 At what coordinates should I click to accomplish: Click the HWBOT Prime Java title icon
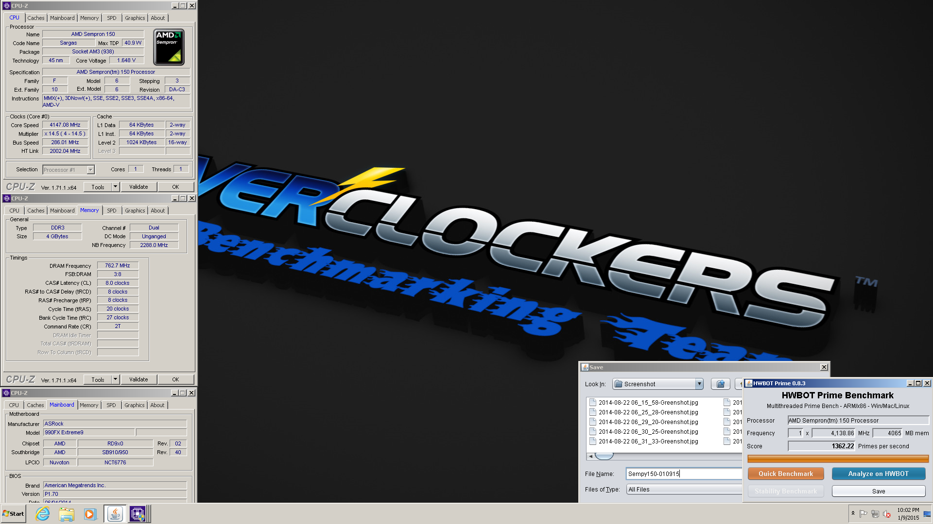point(749,383)
